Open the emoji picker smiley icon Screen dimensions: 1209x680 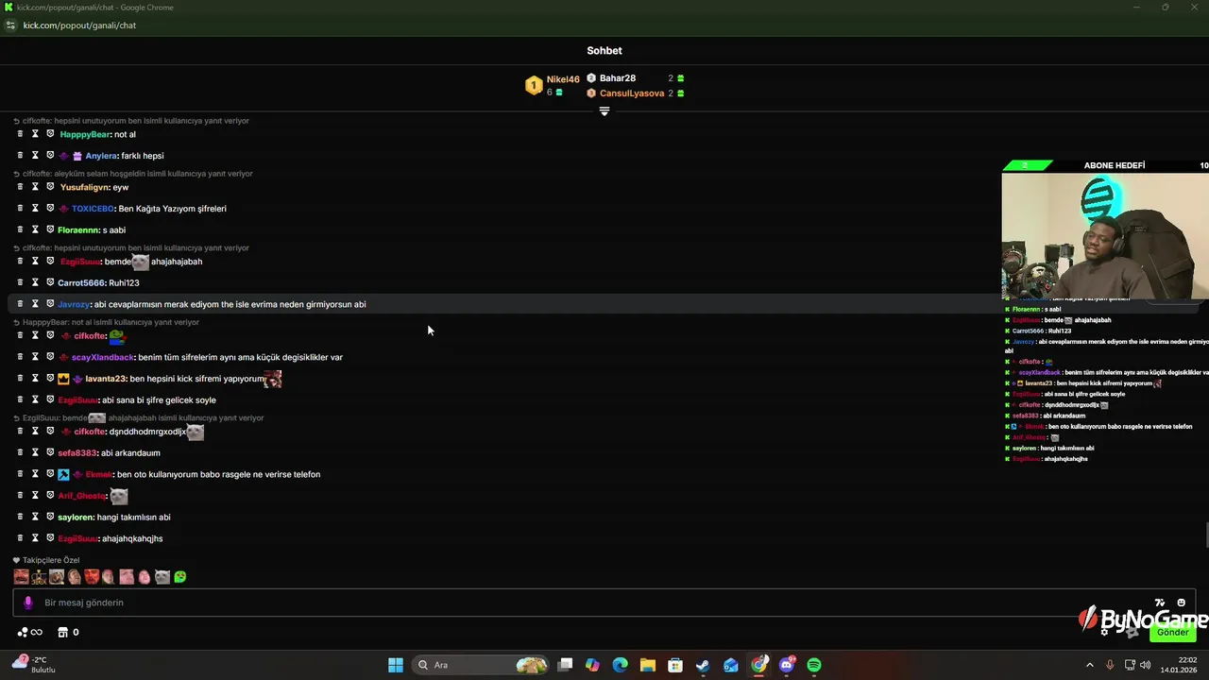1181,603
